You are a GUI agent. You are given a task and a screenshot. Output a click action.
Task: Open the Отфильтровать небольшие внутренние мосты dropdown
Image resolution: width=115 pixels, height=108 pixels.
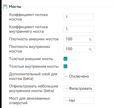[x=79, y=88]
